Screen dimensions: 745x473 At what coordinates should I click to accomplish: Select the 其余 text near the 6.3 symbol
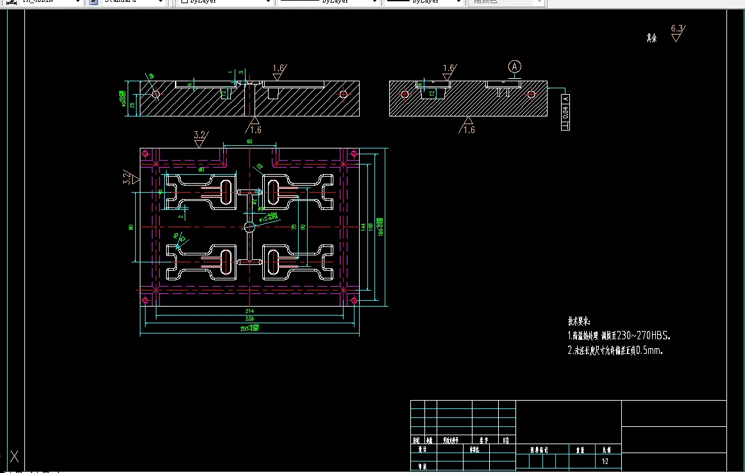click(651, 38)
